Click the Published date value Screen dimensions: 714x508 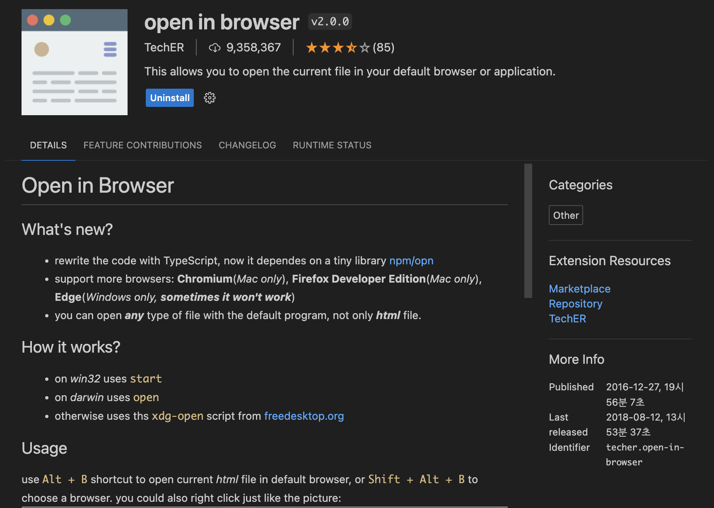click(645, 394)
